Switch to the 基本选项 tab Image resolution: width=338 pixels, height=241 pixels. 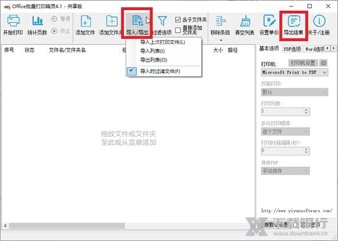tap(269, 48)
